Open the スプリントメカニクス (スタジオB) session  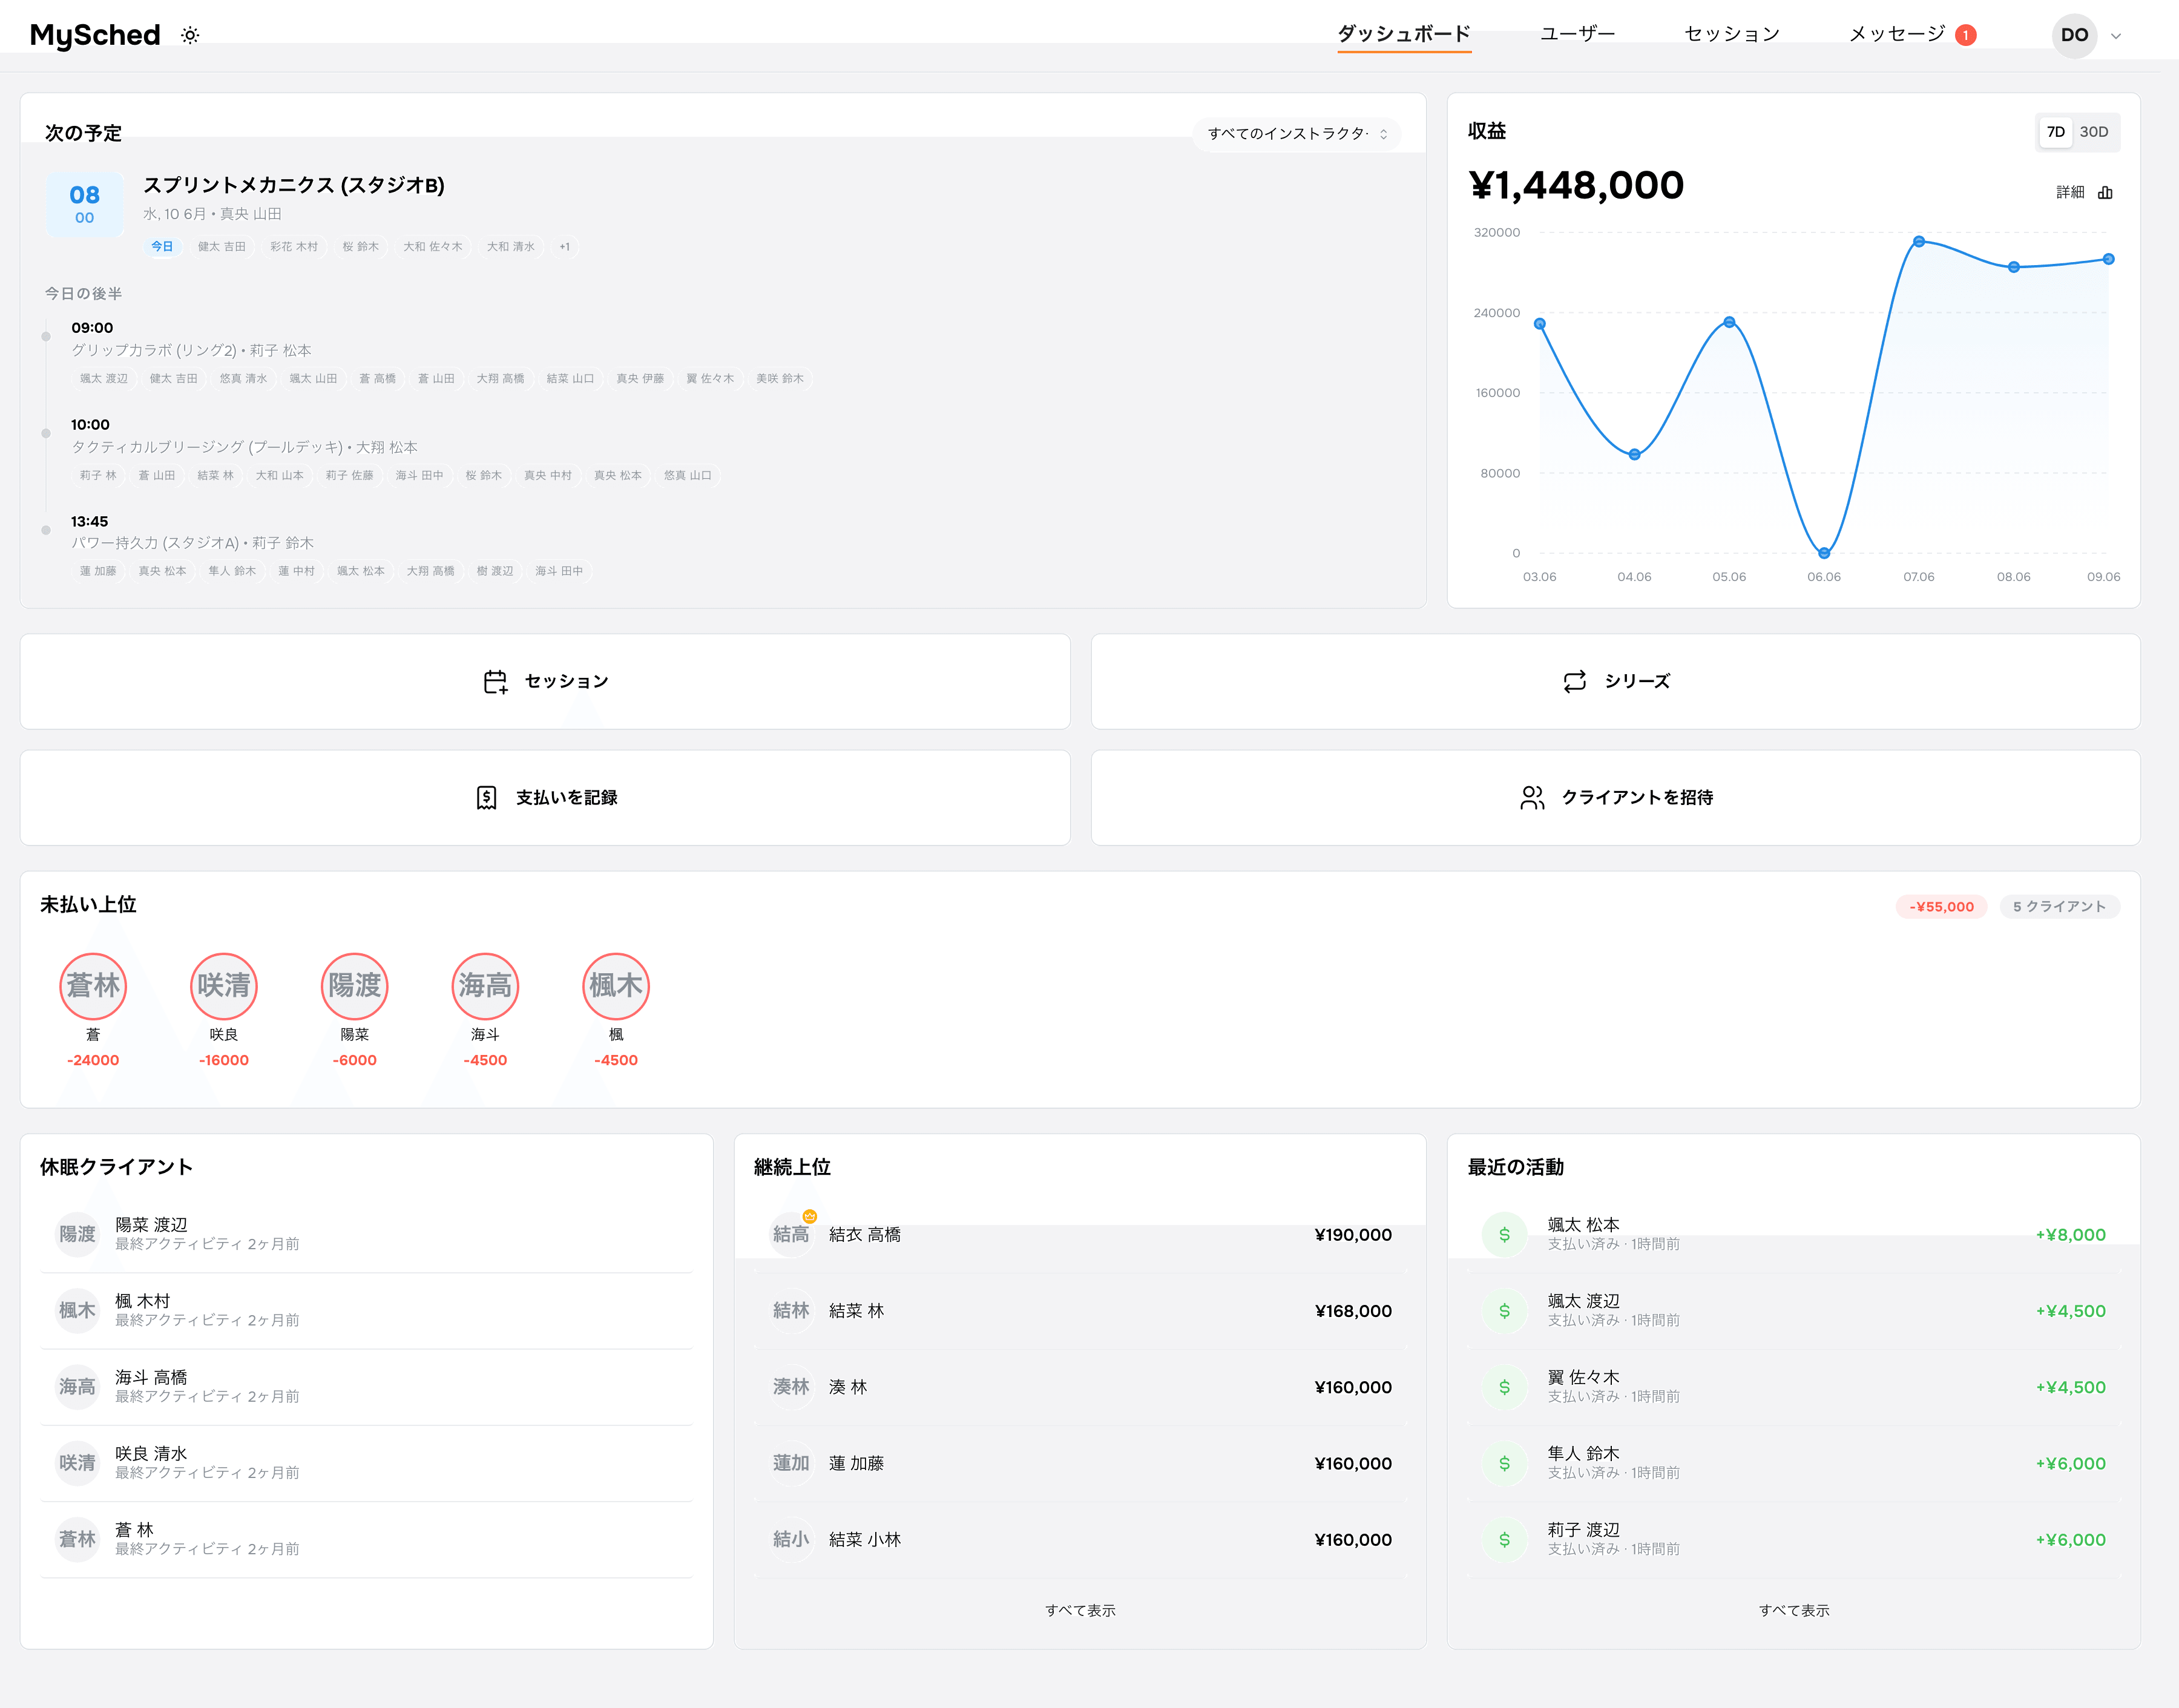point(294,185)
